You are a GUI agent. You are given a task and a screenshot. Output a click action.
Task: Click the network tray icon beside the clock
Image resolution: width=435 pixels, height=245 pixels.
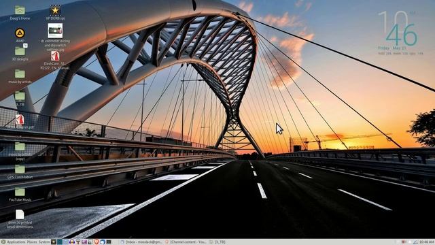pos(415,242)
